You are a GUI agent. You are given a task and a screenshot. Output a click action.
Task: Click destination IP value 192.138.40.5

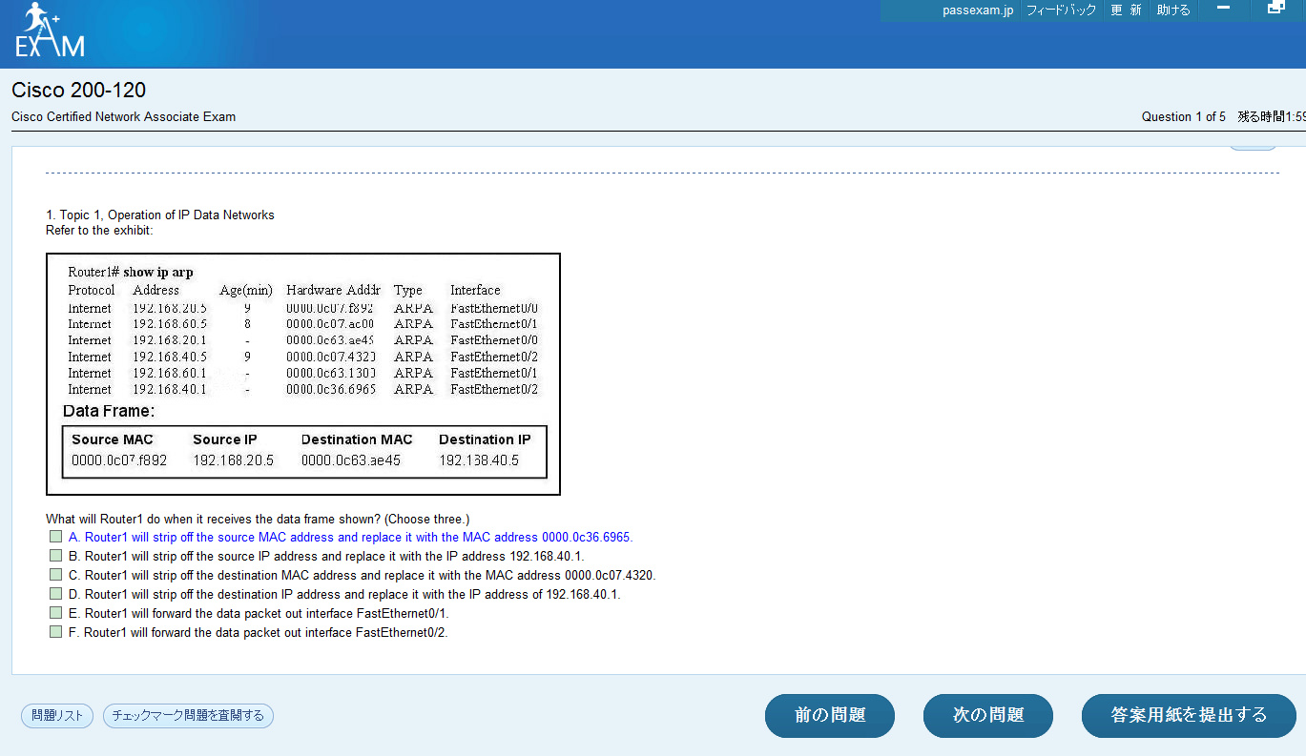point(479,460)
